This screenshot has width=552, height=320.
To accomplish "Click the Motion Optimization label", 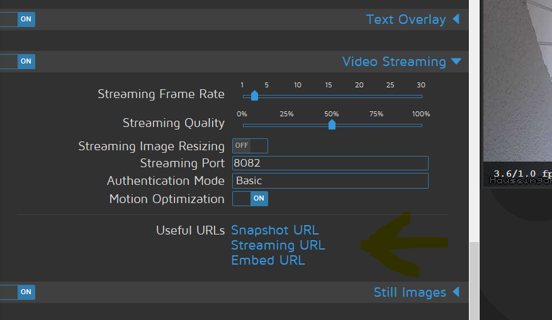I will [x=167, y=199].
